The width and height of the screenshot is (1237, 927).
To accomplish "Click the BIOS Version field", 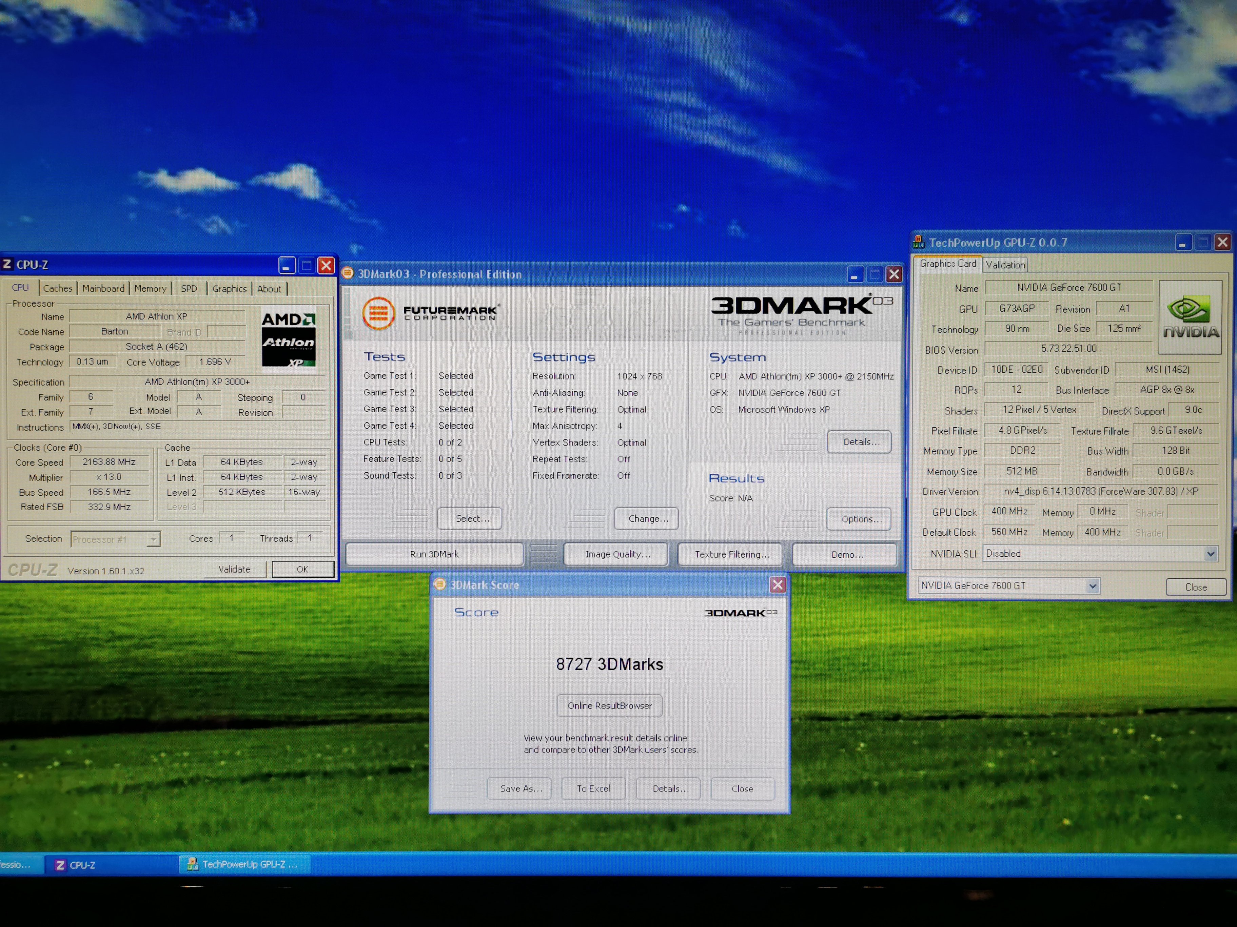I will click(x=1068, y=349).
